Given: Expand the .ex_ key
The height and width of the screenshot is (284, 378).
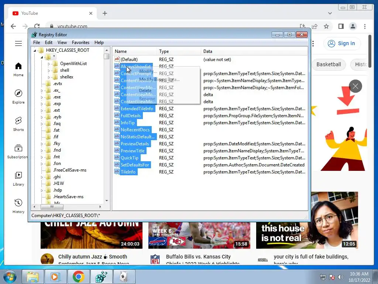Looking at the screenshot, I should coord(42,91).
